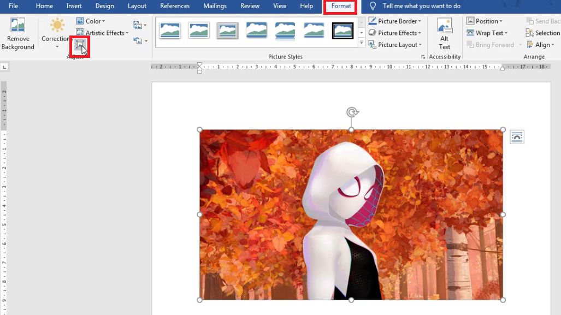Apply the black double-frame picture style
Screen dimensions: 561x315
pyautogui.click(x=342, y=31)
